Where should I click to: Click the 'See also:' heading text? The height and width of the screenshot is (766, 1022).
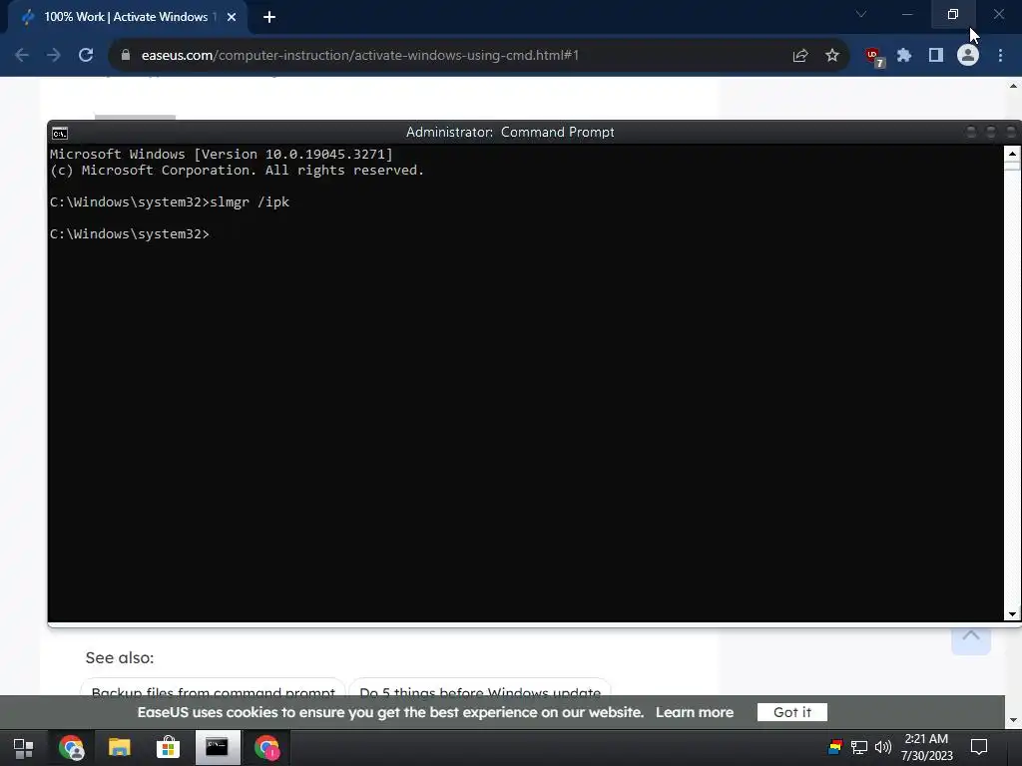point(120,658)
